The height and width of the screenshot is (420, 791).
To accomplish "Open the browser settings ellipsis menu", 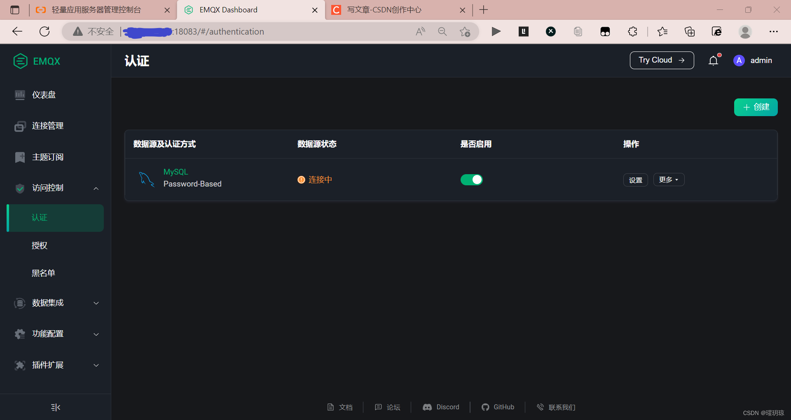I will (774, 31).
